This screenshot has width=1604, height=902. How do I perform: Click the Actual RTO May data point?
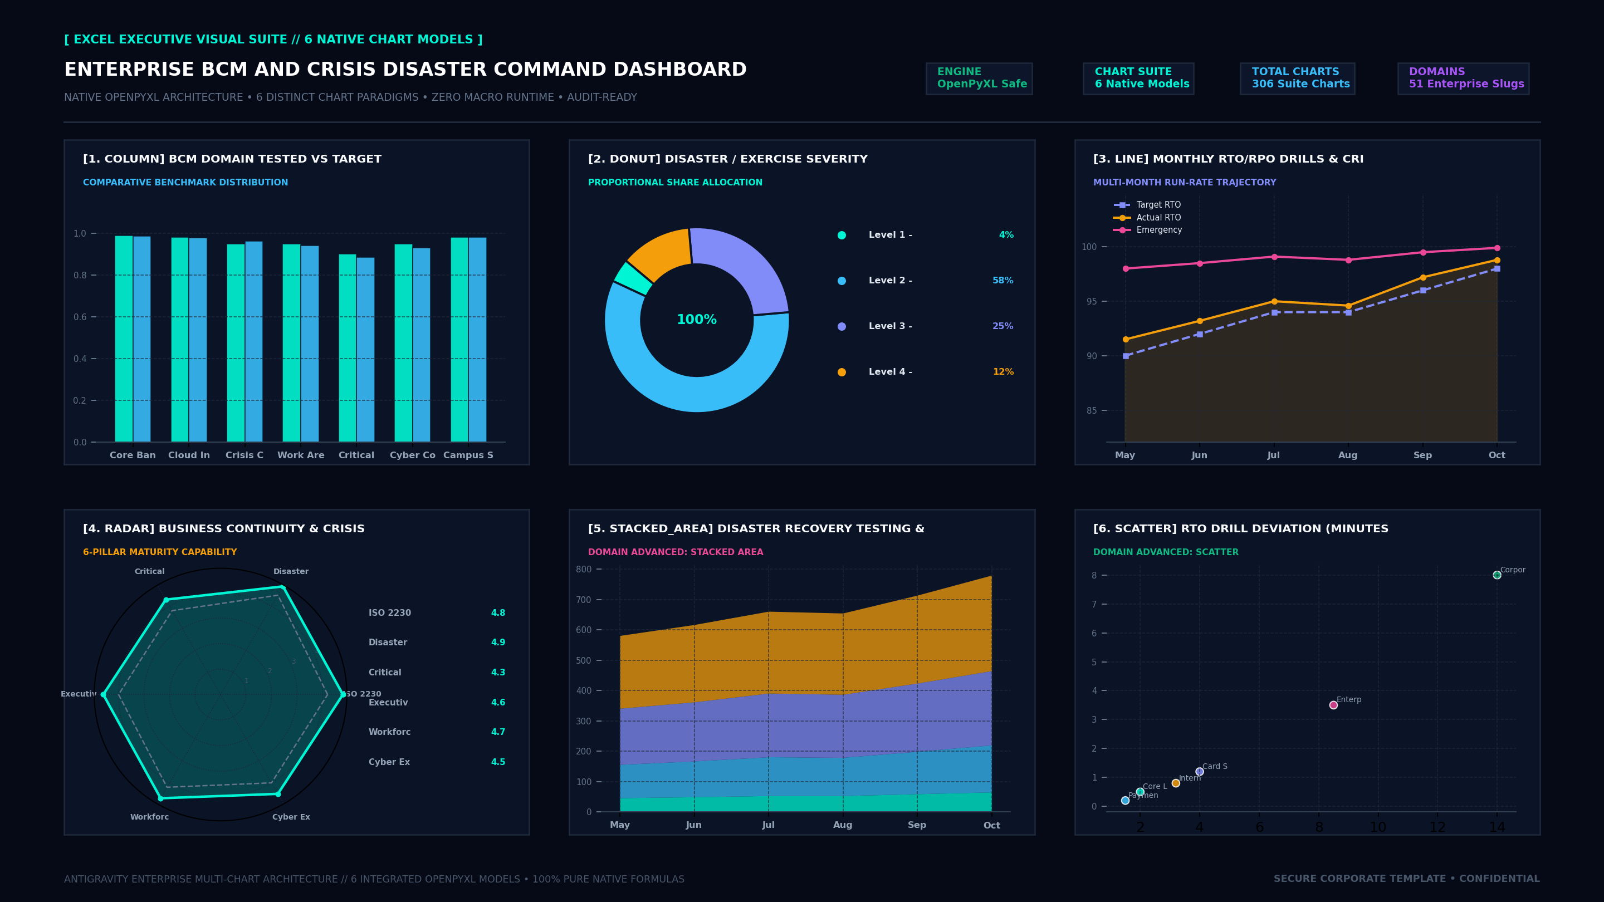pos(1125,339)
